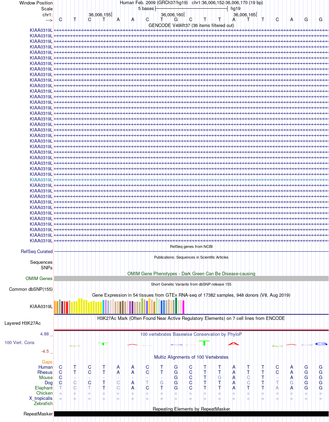
Task: Select the Sequences publications label
Action: [x=41, y=262]
